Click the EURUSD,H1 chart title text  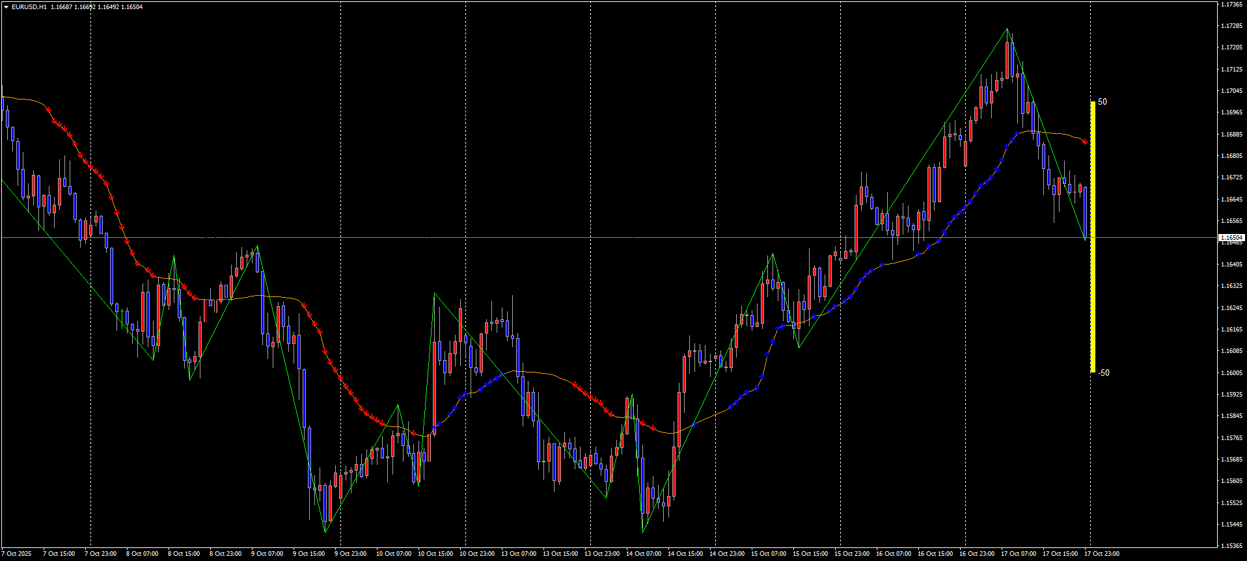(x=29, y=7)
